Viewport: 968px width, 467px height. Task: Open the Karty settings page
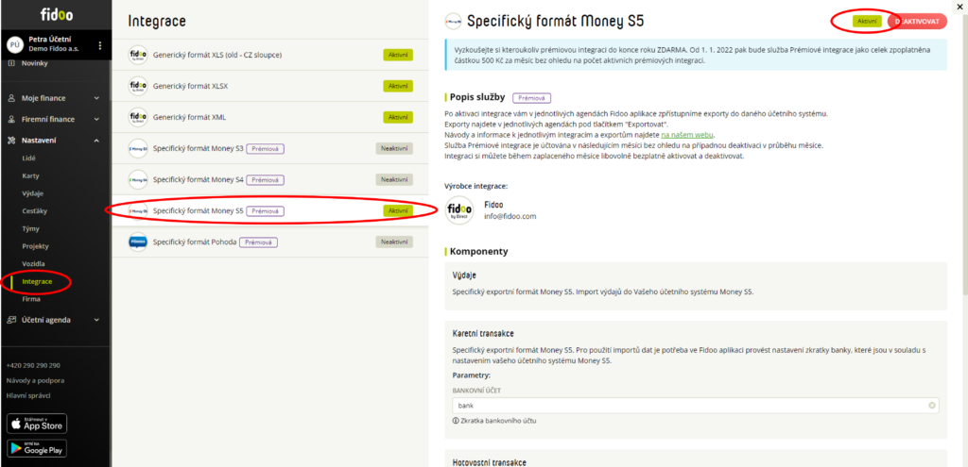30,175
